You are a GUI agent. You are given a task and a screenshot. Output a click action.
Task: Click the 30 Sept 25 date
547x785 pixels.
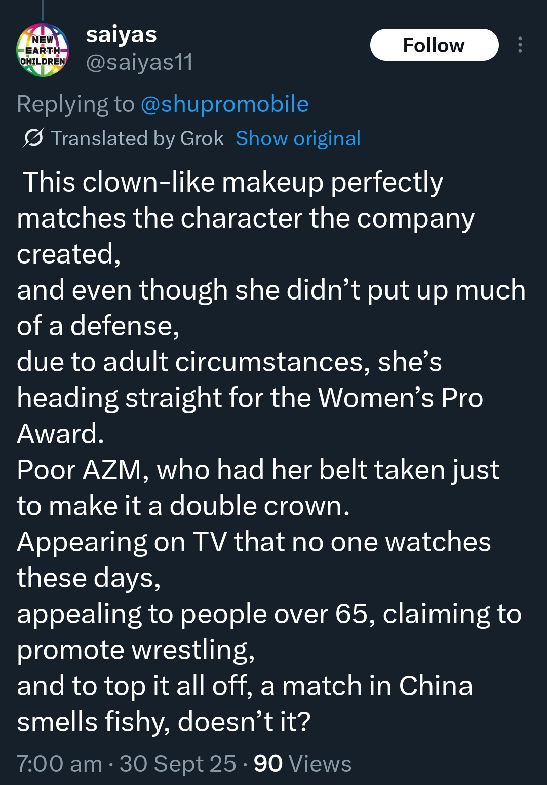pos(178,763)
